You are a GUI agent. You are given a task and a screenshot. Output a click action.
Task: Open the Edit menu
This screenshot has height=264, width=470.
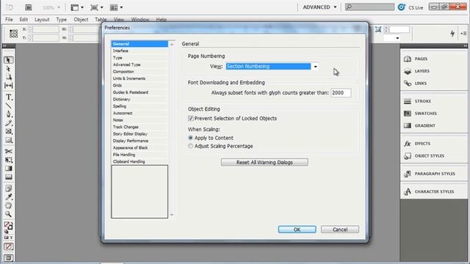[23, 20]
